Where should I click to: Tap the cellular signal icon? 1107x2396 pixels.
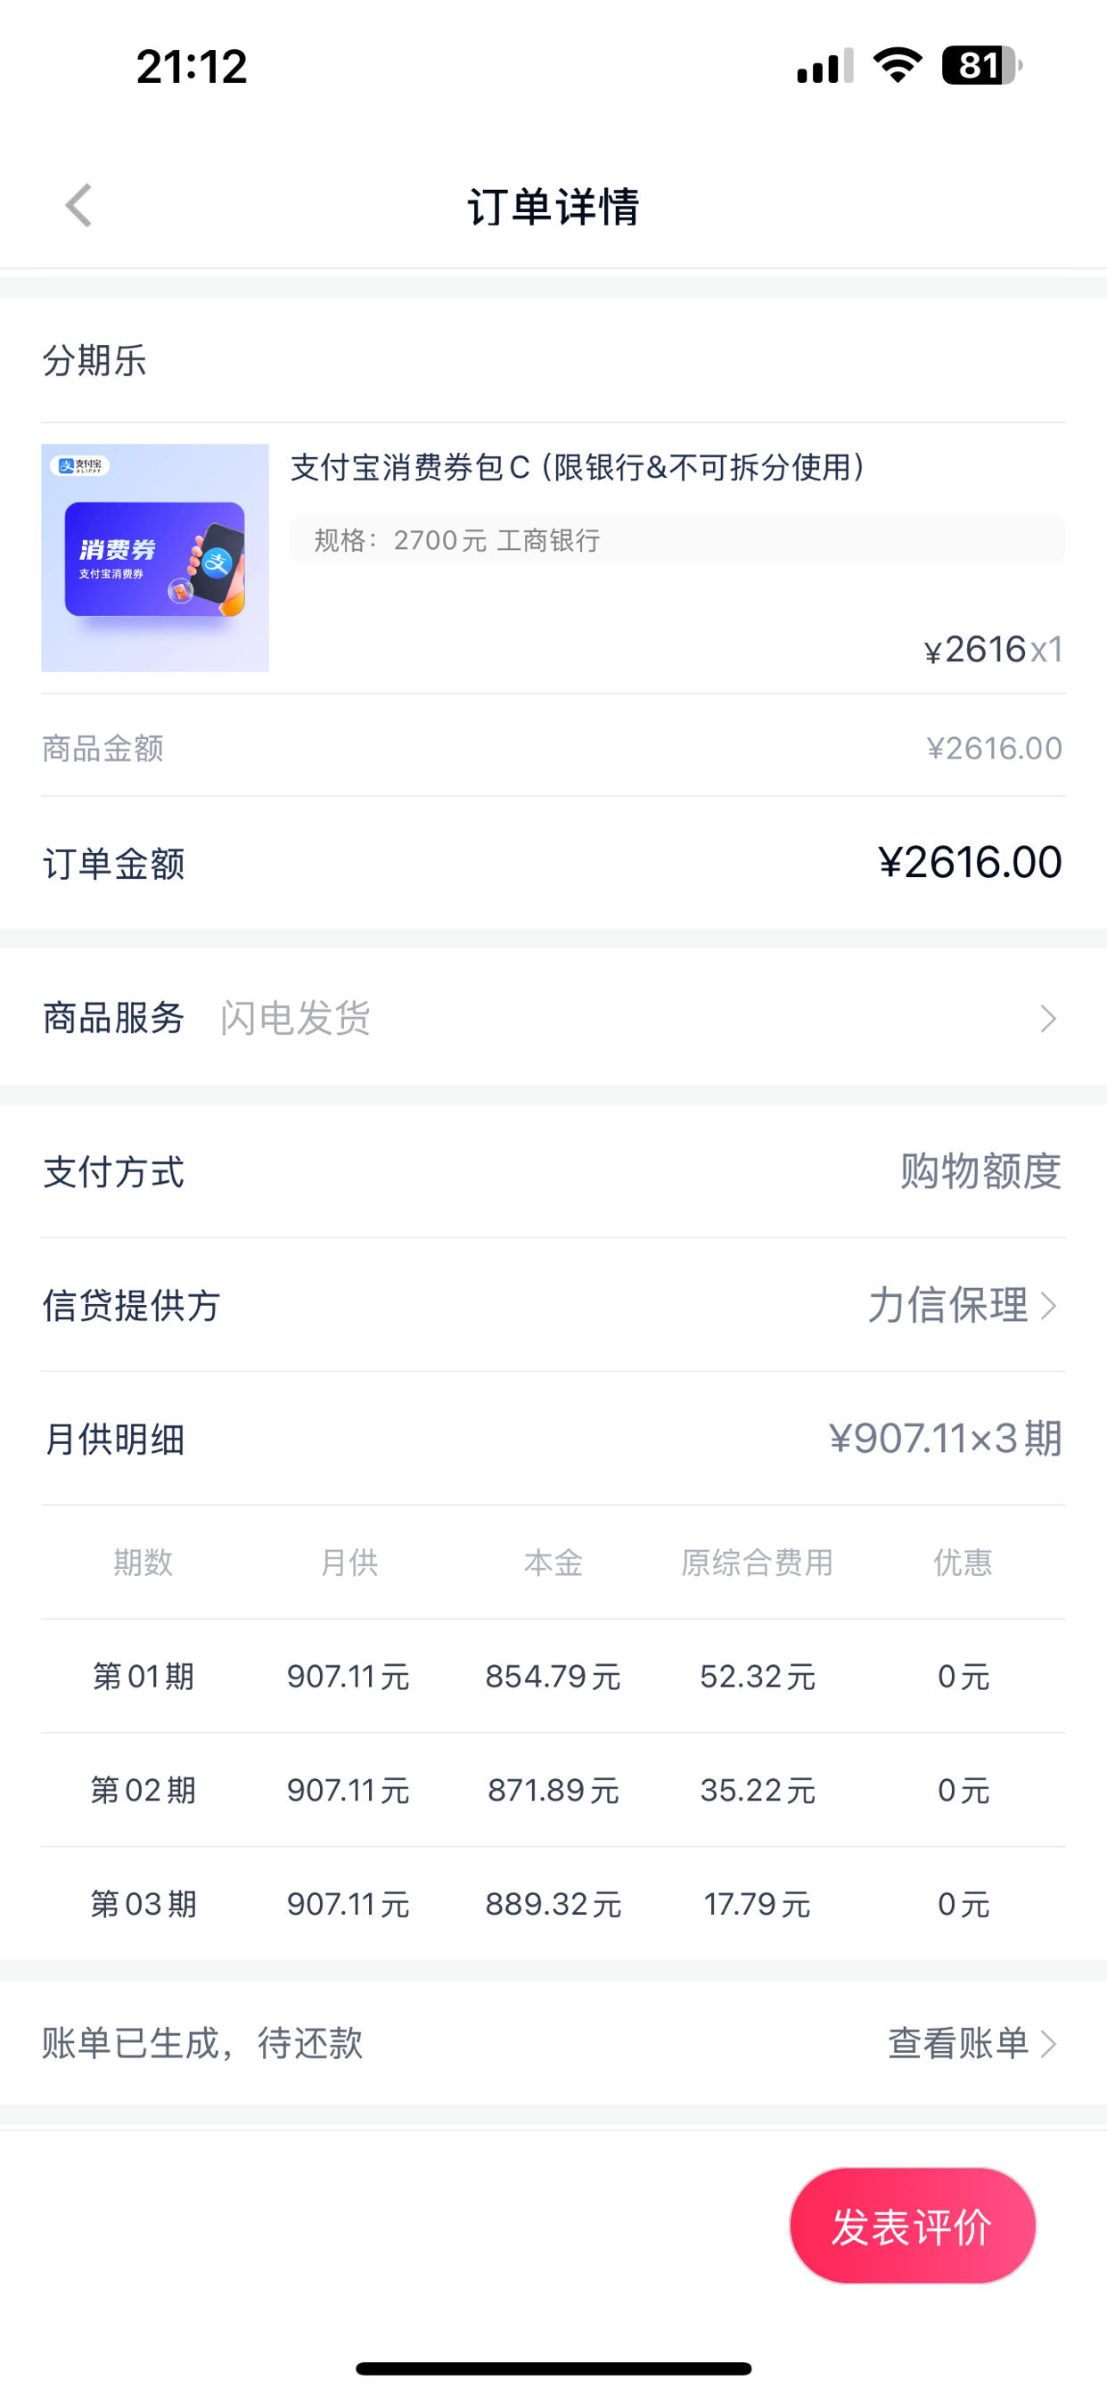point(824,65)
